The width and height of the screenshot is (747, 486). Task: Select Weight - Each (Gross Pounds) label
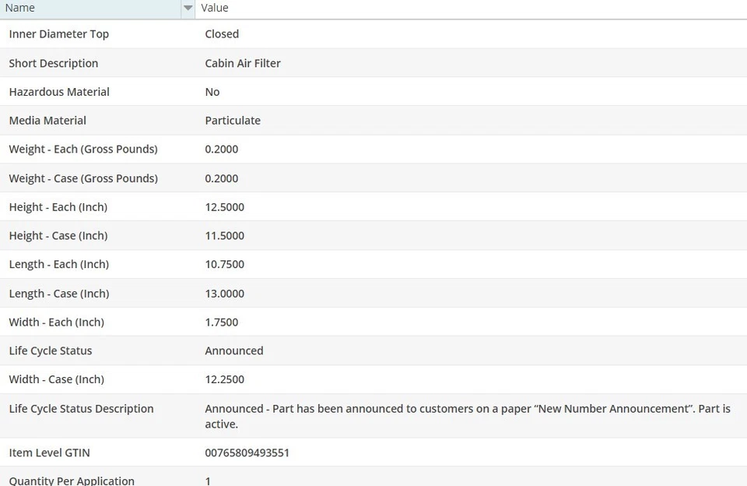pyautogui.click(x=83, y=150)
